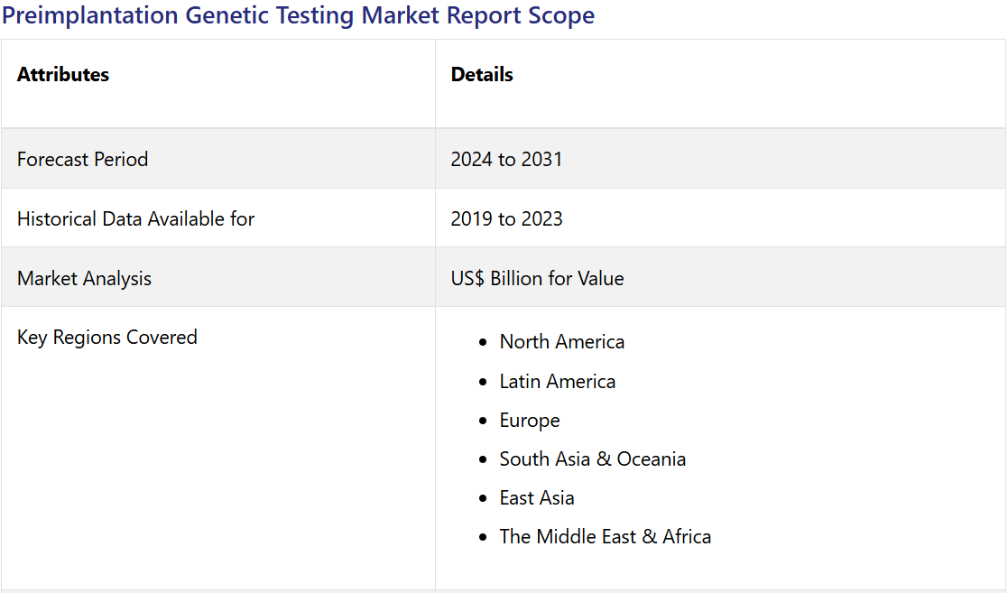The height and width of the screenshot is (593, 1008).
Task: Click the '2024 to 2031' value
Action: point(506,160)
